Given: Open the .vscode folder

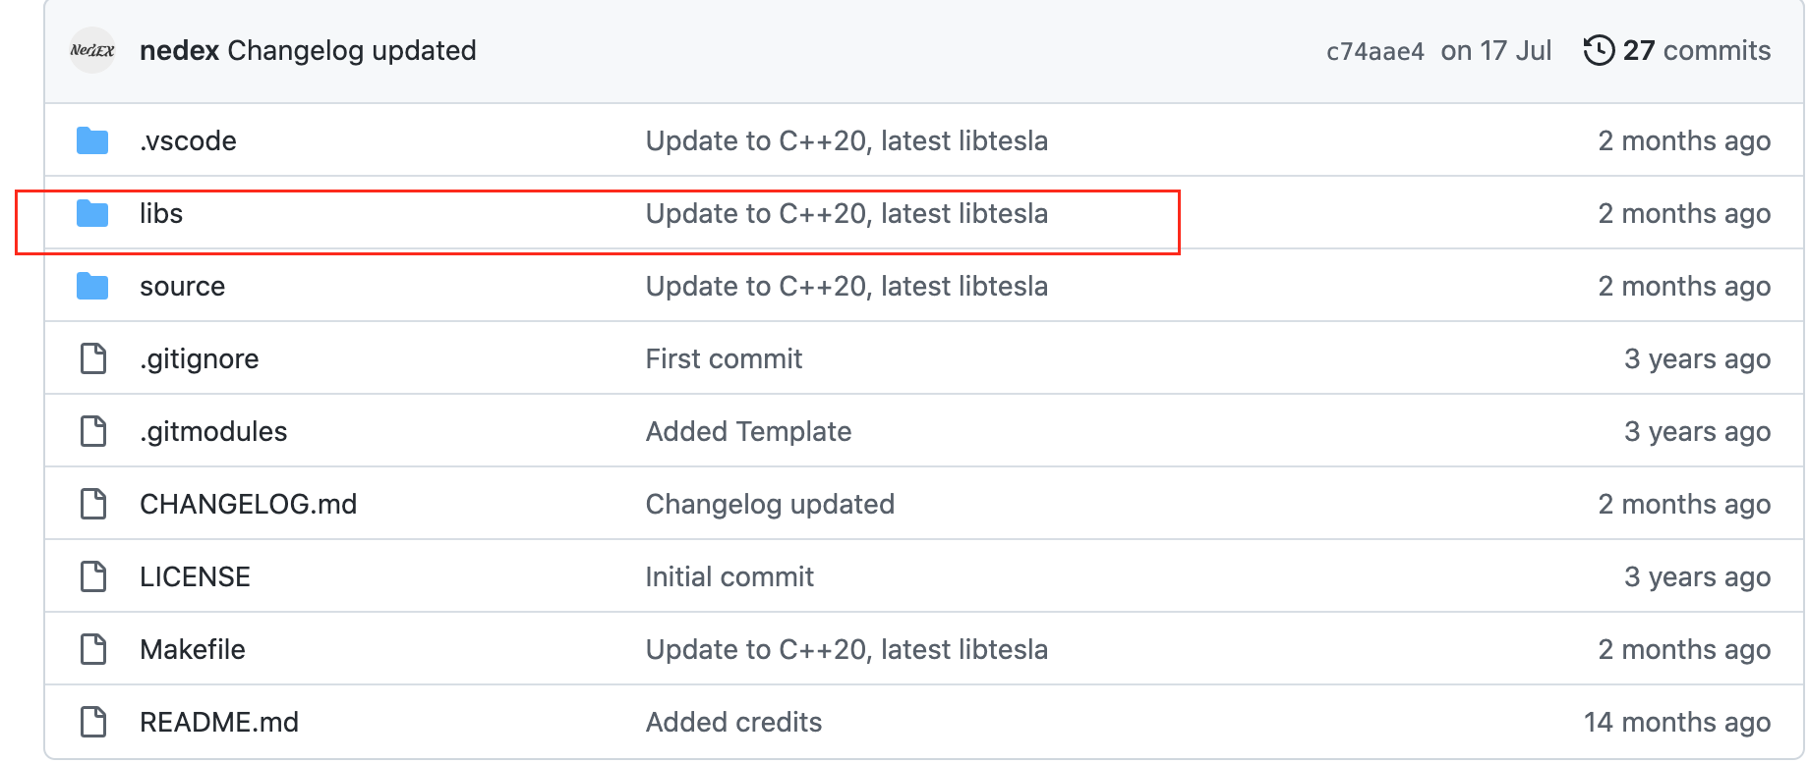Looking at the screenshot, I should pos(188,140).
